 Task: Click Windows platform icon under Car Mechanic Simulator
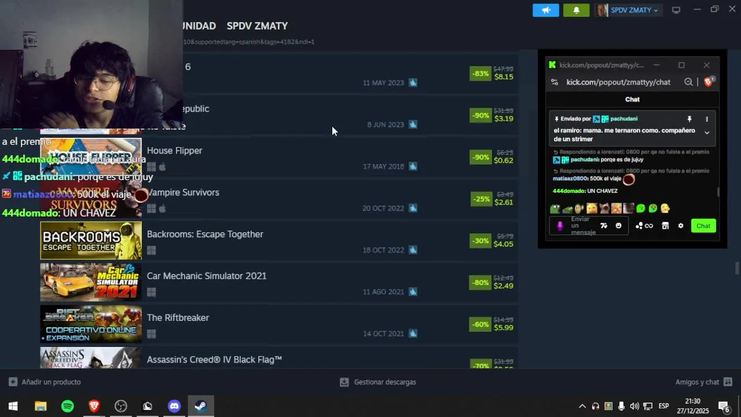coord(151,292)
